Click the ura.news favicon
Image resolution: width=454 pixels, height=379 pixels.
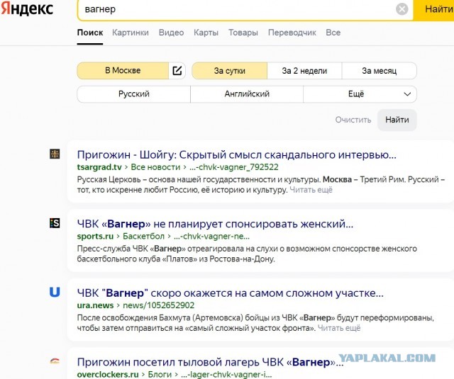(x=55, y=293)
